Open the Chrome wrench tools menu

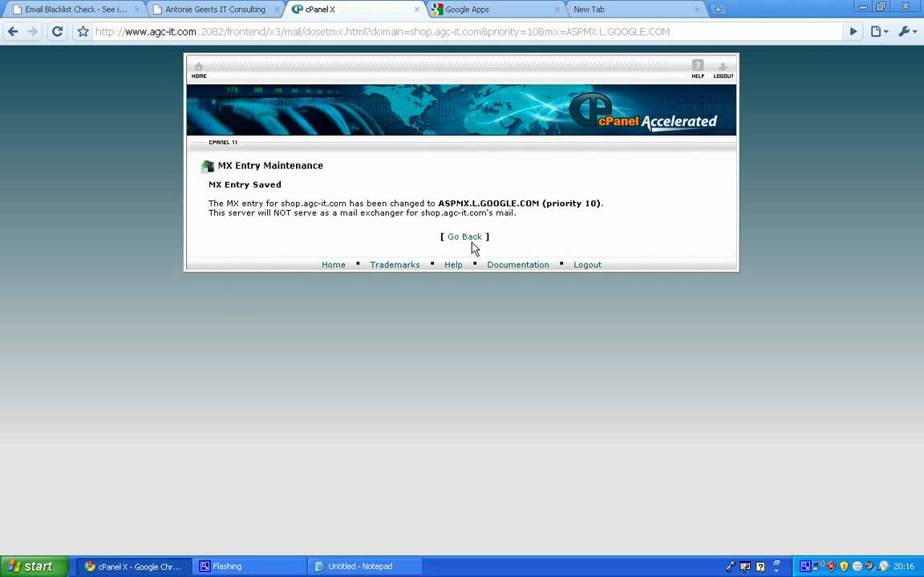point(907,32)
